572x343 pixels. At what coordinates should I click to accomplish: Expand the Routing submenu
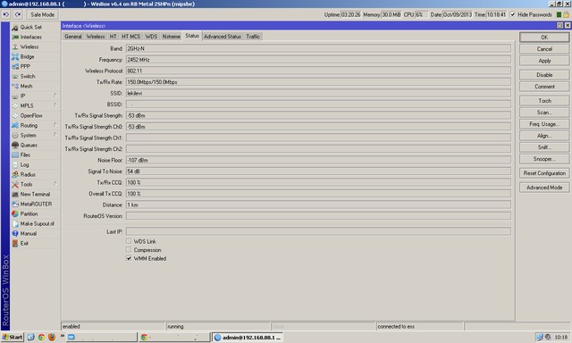point(55,125)
